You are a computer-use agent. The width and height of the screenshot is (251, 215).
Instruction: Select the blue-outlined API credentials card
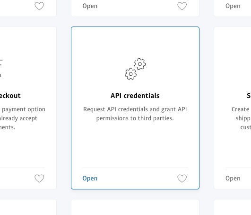(135, 108)
